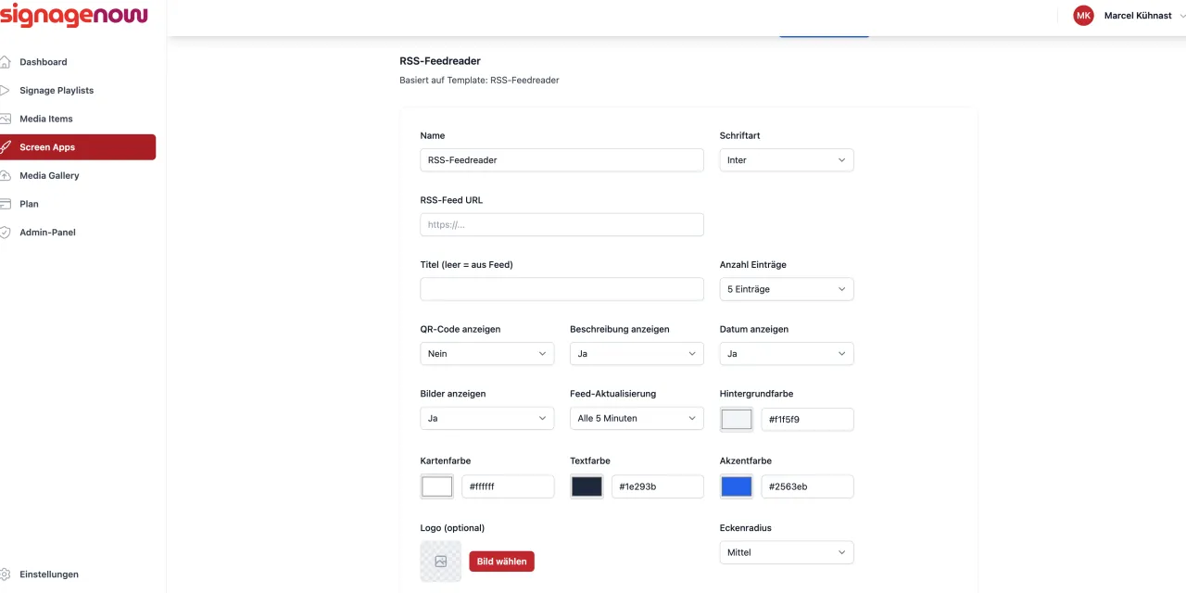Select Screen Apps in sidebar
Viewport: 1186px width, 593px height.
point(78,147)
